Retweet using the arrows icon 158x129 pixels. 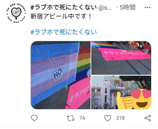(71, 118)
